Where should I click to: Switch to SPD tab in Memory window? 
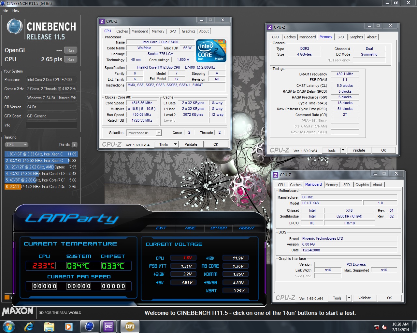point(341,37)
